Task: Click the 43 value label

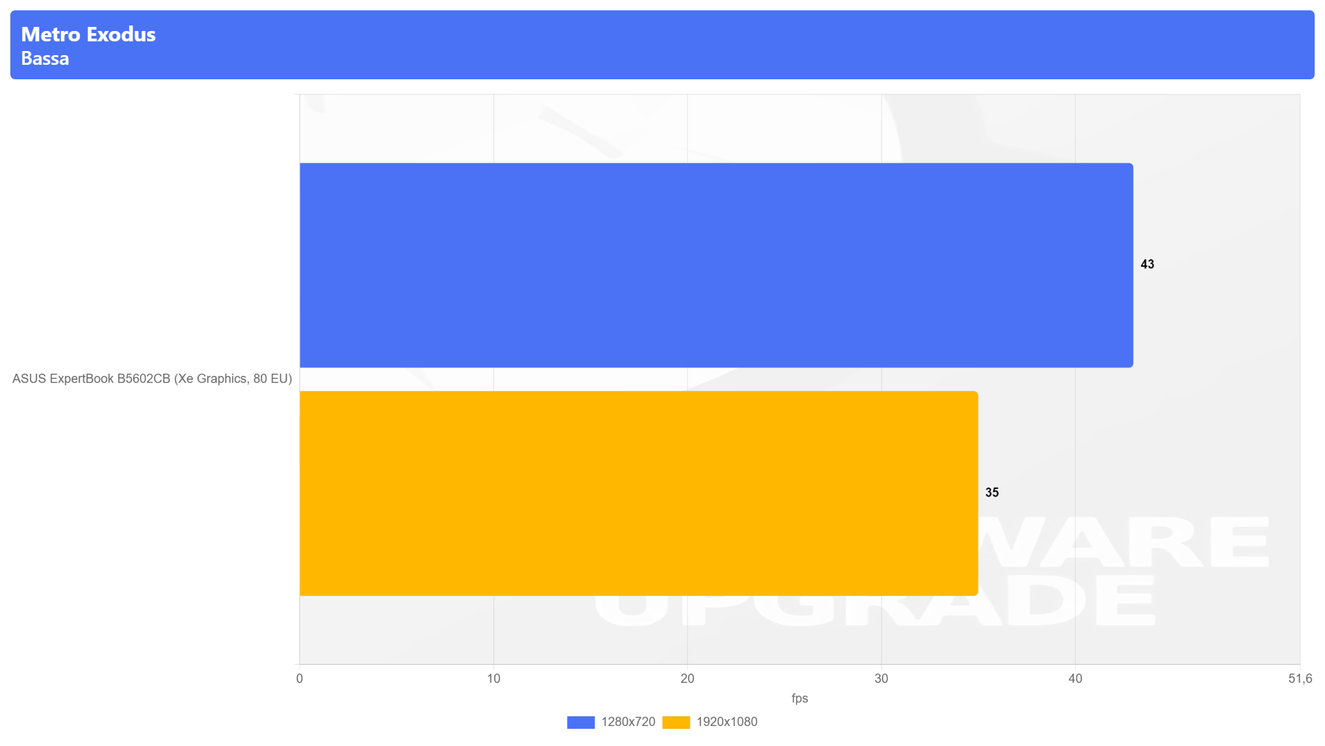Action: point(1147,264)
